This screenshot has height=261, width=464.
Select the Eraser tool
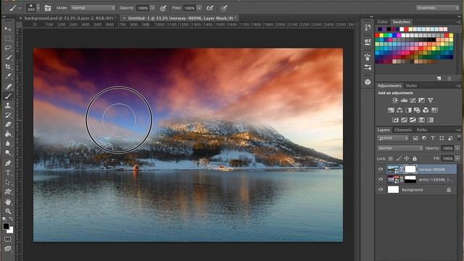click(8, 124)
